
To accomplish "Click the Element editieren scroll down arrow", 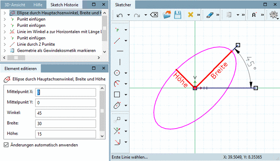I will tap(102, 136).
